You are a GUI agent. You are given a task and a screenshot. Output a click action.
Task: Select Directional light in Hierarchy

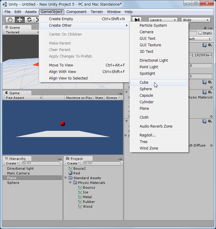pyautogui.click(x=32, y=168)
